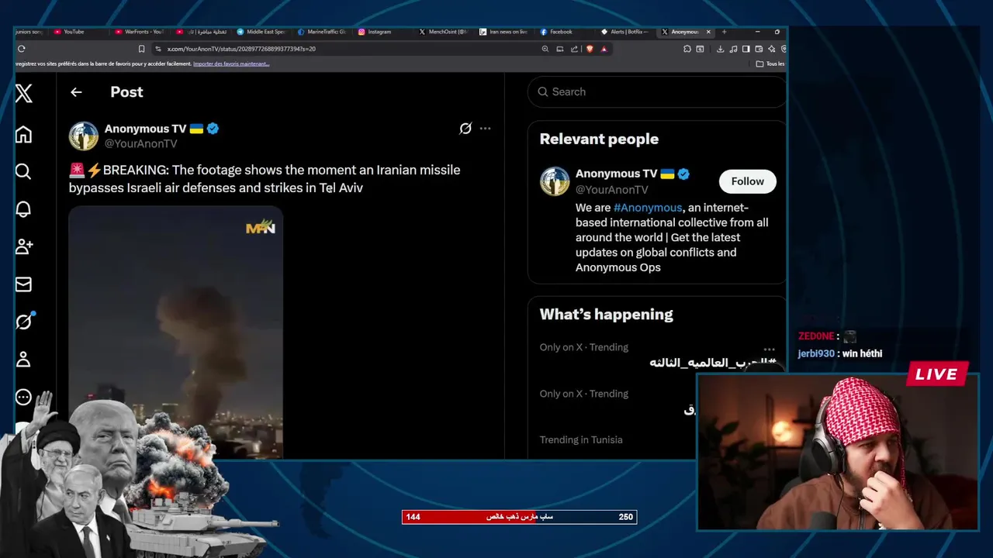
Task: Click Anonymous TV name in Relevant people
Action: [617, 174]
